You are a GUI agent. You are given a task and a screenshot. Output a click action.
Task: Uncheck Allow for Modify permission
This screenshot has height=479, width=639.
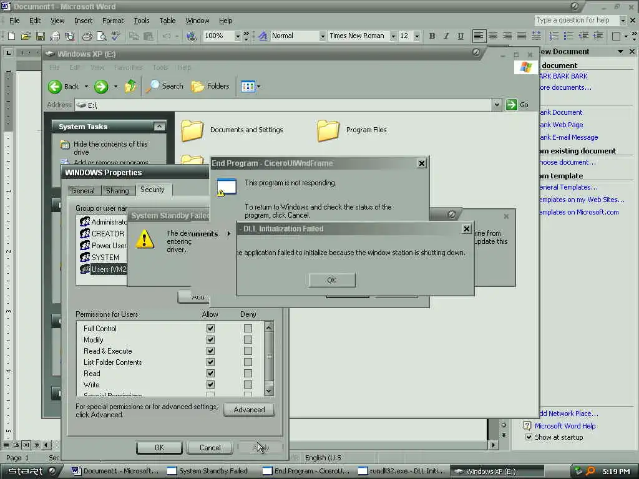[x=210, y=340]
